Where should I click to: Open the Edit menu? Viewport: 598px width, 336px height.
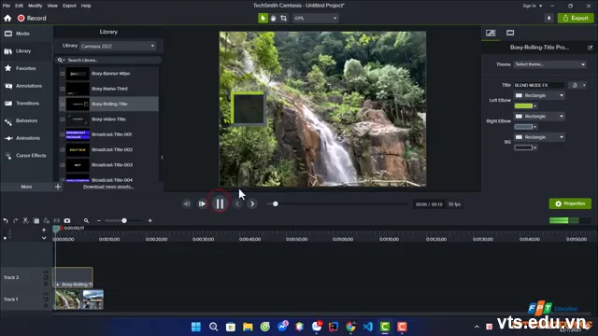tap(19, 6)
